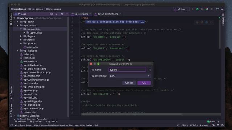
Task: Click the Run play icon
Action: pos(192,9)
